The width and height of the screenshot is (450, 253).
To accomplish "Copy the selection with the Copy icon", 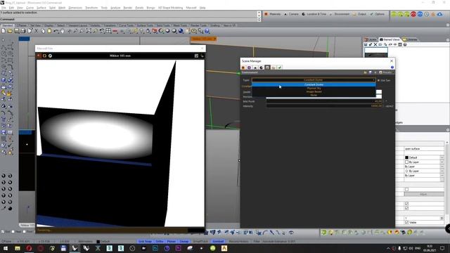I will 43,31.
